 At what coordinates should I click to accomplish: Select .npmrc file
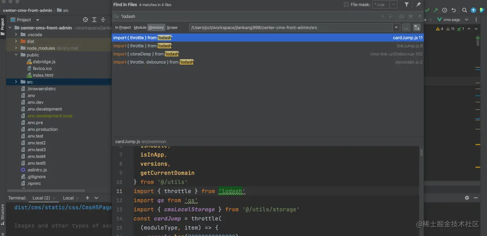click(34, 183)
